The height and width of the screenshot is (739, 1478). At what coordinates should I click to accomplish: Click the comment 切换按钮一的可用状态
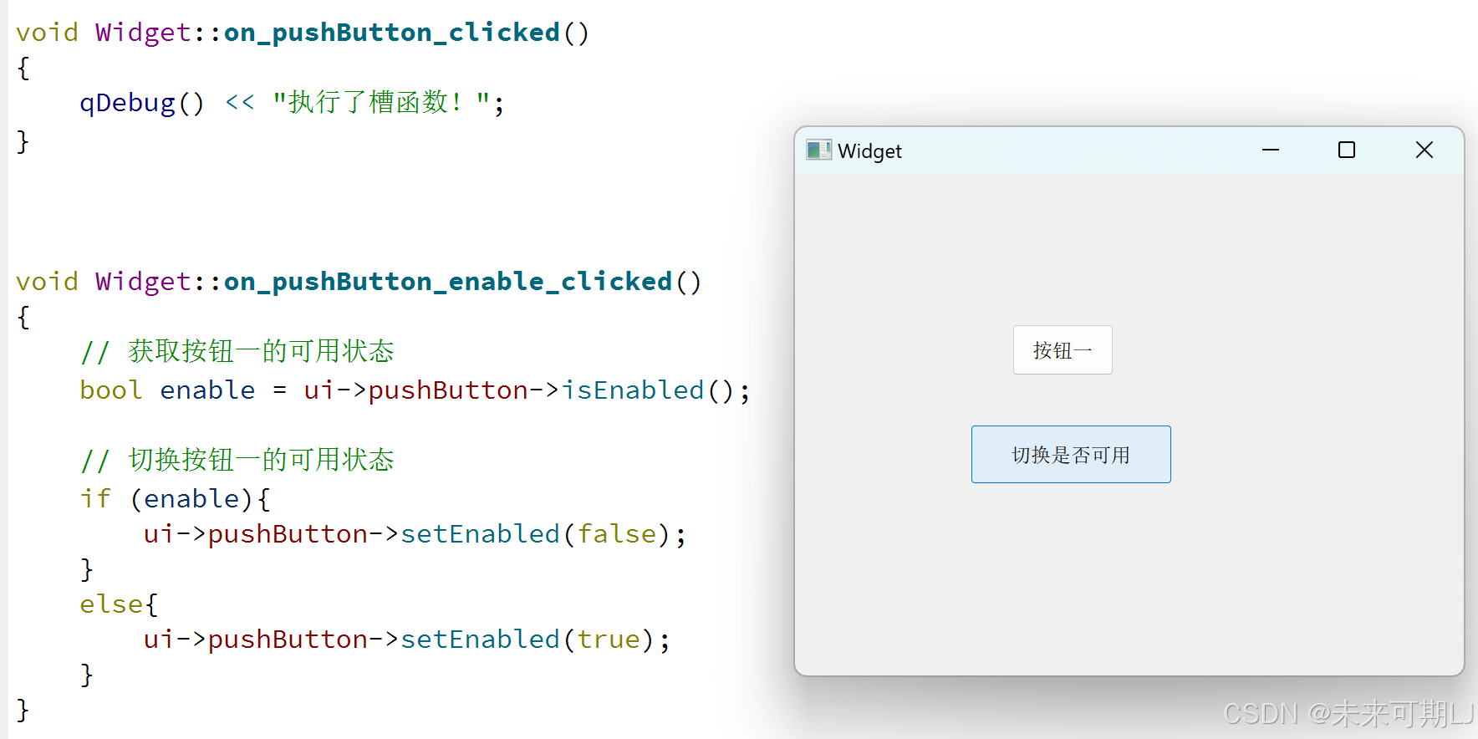pyautogui.click(x=237, y=460)
